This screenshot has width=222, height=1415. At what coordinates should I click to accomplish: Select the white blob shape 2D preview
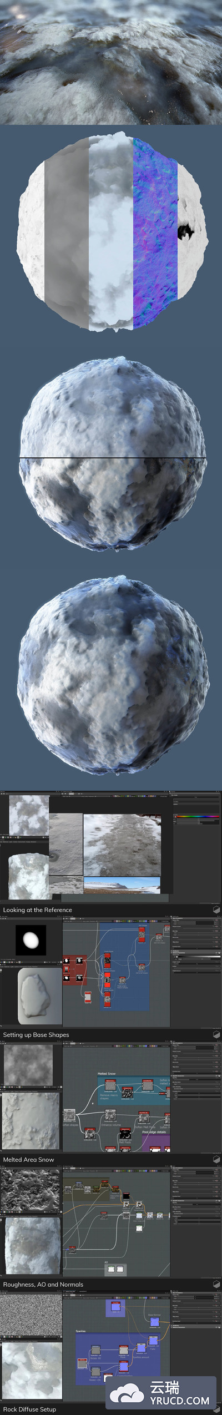tap(31, 939)
